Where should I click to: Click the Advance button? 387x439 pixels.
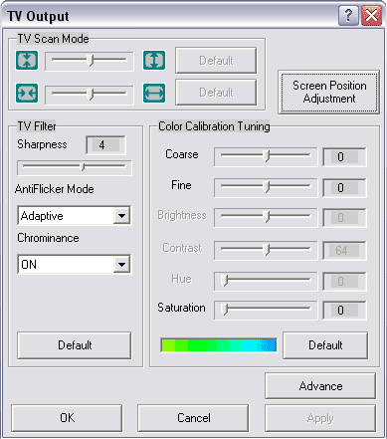click(x=320, y=386)
